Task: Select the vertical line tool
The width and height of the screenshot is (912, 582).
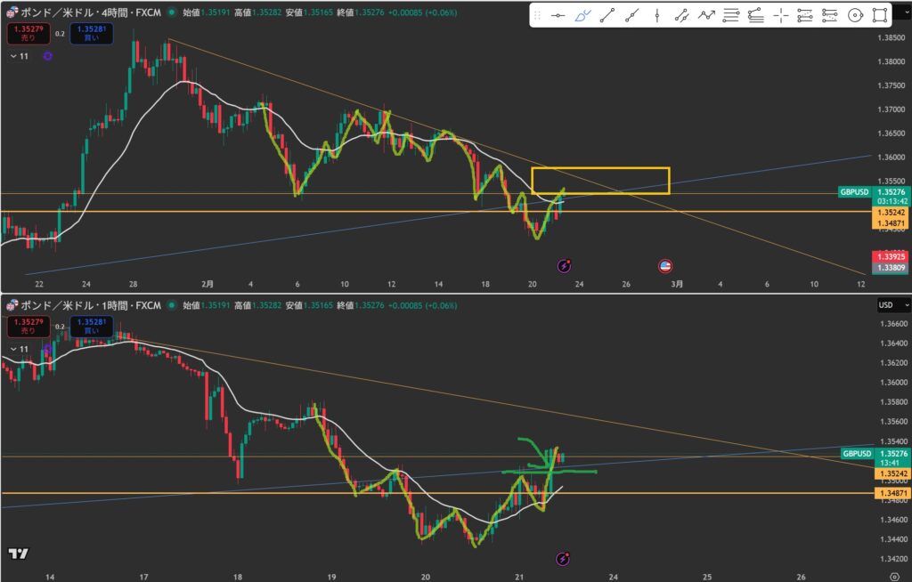Action: pos(657,15)
